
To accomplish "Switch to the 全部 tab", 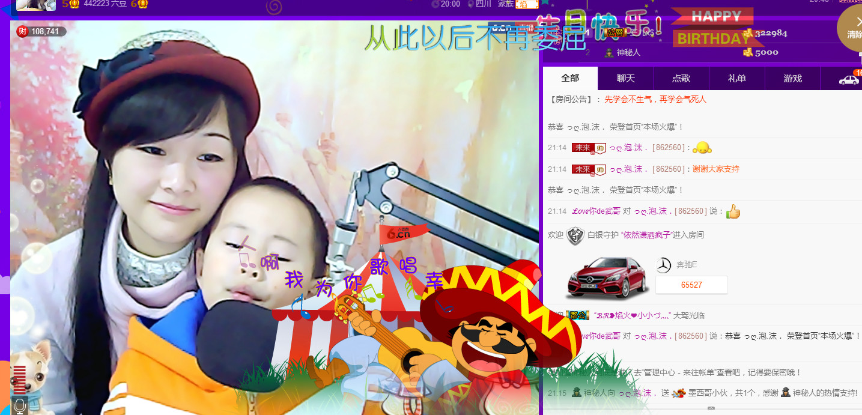I will 570,78.
